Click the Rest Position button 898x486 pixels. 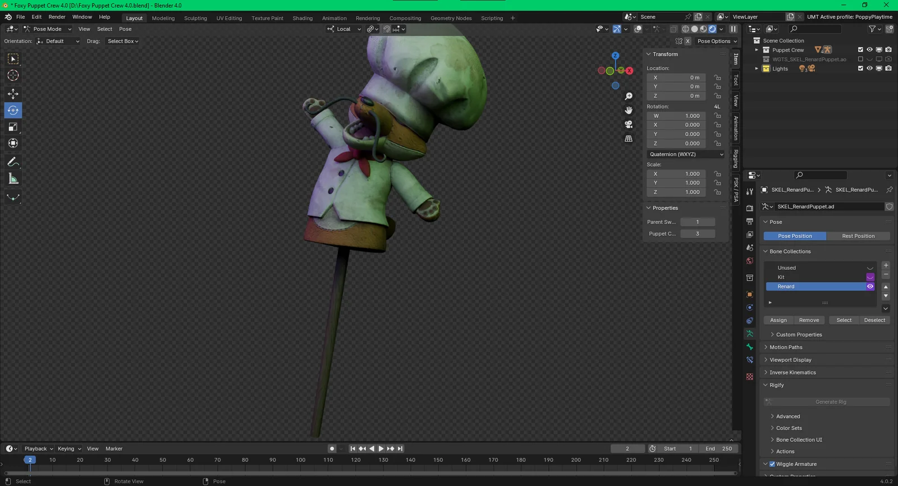[858, 236]
